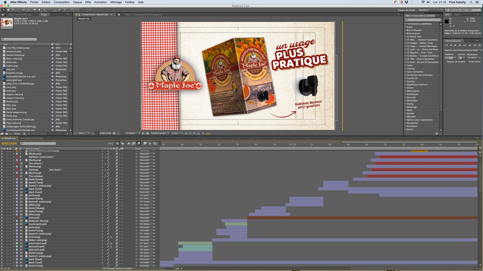This screenshot has height=271, width=483.
Task: Expand Animations prédéfinies category
Action: coord(406,24)
